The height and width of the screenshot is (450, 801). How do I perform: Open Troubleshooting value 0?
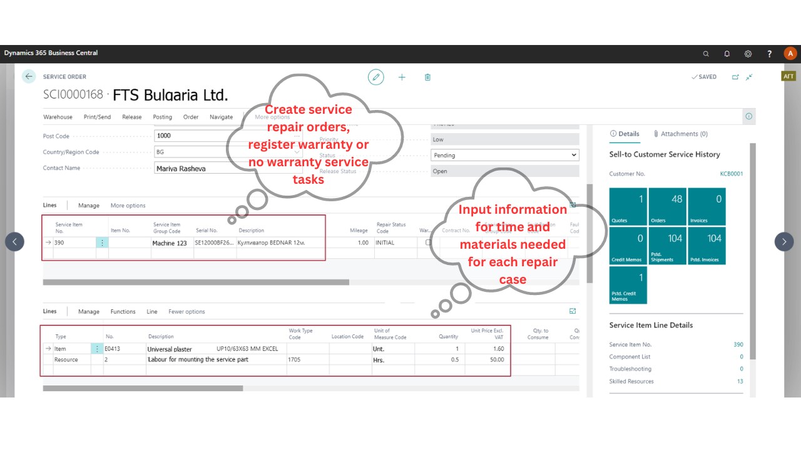click(742, 369)
